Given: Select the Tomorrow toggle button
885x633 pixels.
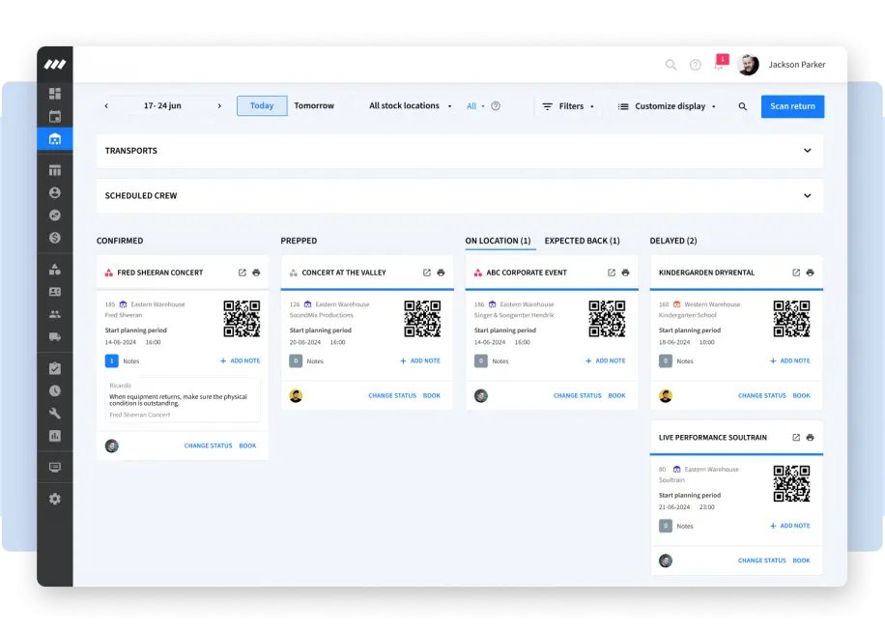Looking at the screenshot, I should click(314, 106).
